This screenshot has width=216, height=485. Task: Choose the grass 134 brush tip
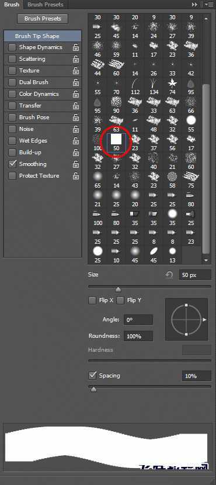tap(154, 83)
